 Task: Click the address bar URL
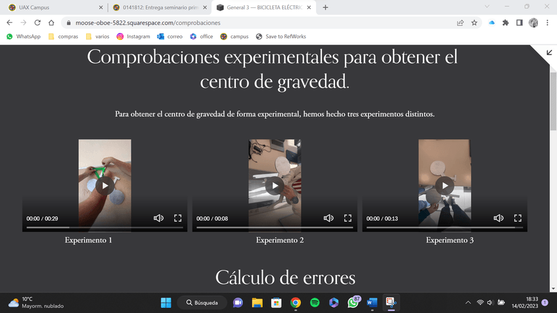[x=148, y=23]
